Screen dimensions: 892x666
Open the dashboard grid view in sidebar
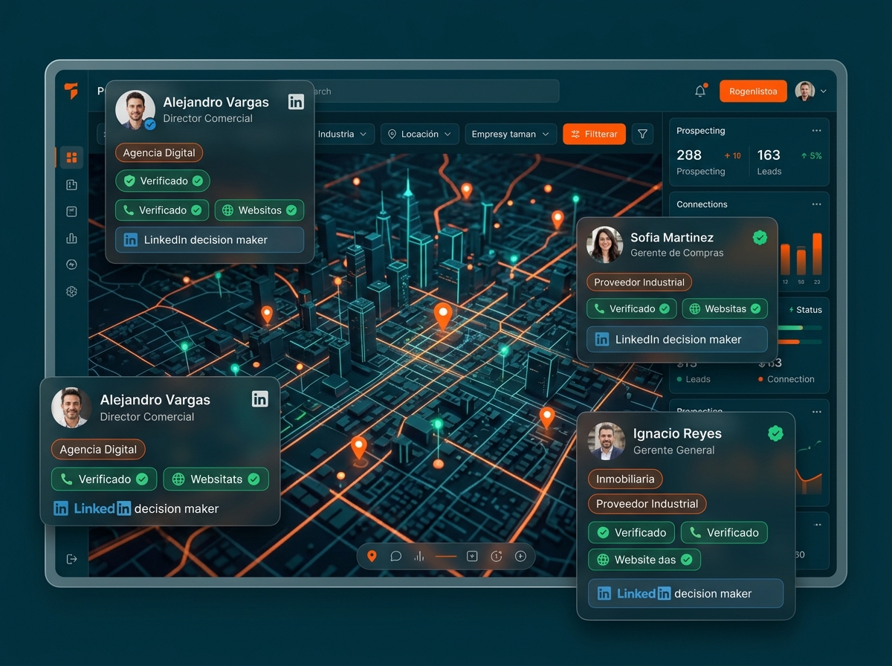pos(71,158)
